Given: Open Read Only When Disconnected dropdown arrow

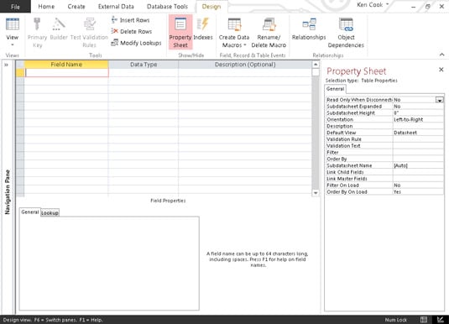Looking at the screenshot, I should [x=440, y=100].
